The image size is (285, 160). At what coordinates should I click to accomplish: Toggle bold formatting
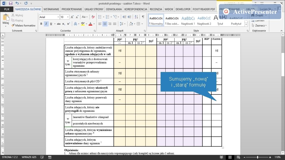pyautogui.click(x=41, y=24)
